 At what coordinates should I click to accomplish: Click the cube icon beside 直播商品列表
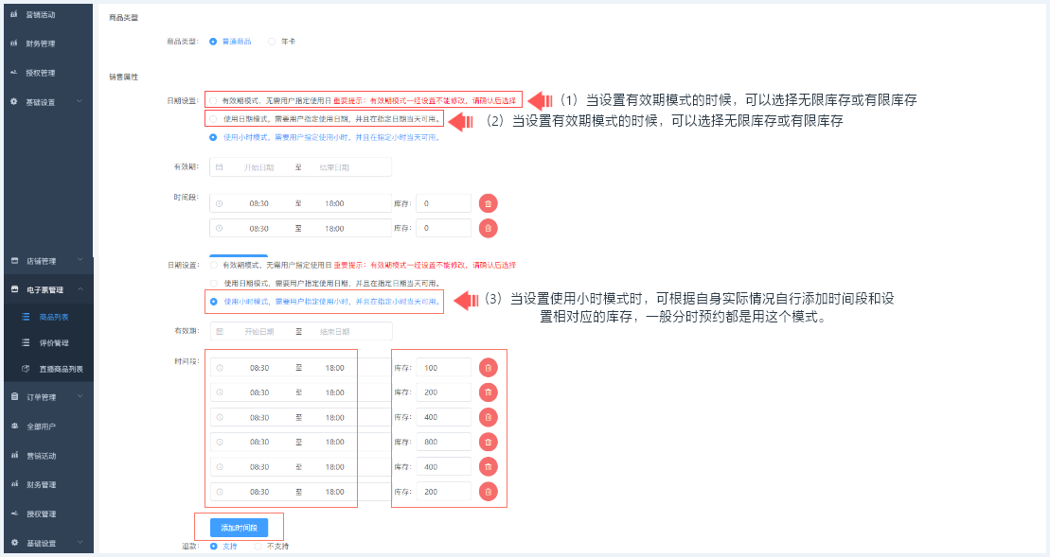pos(27,369)
